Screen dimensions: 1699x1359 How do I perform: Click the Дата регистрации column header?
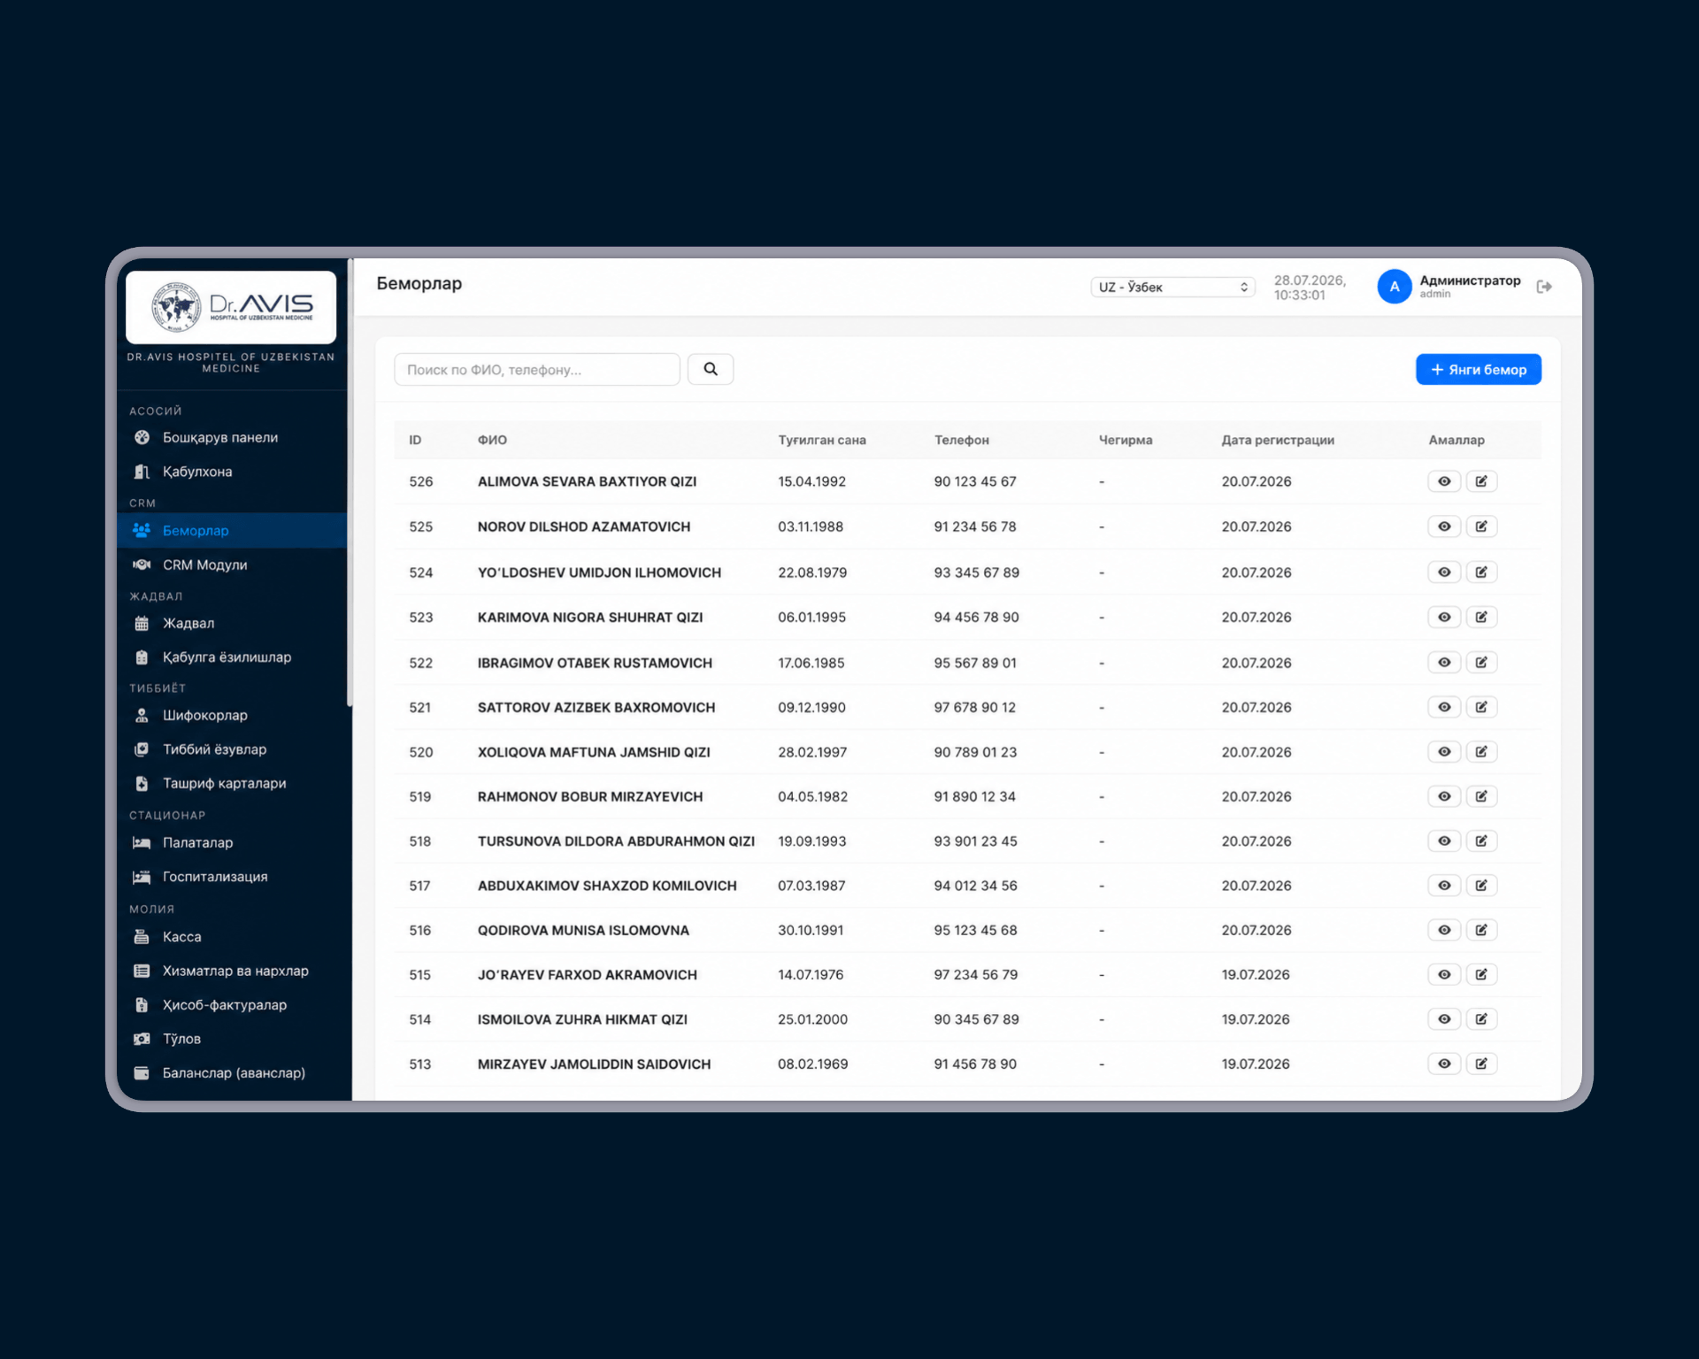pos(1278,440)
